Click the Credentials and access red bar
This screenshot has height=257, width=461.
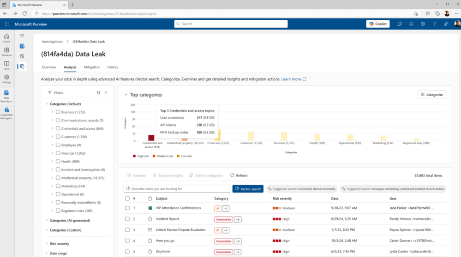pos(151,138)
